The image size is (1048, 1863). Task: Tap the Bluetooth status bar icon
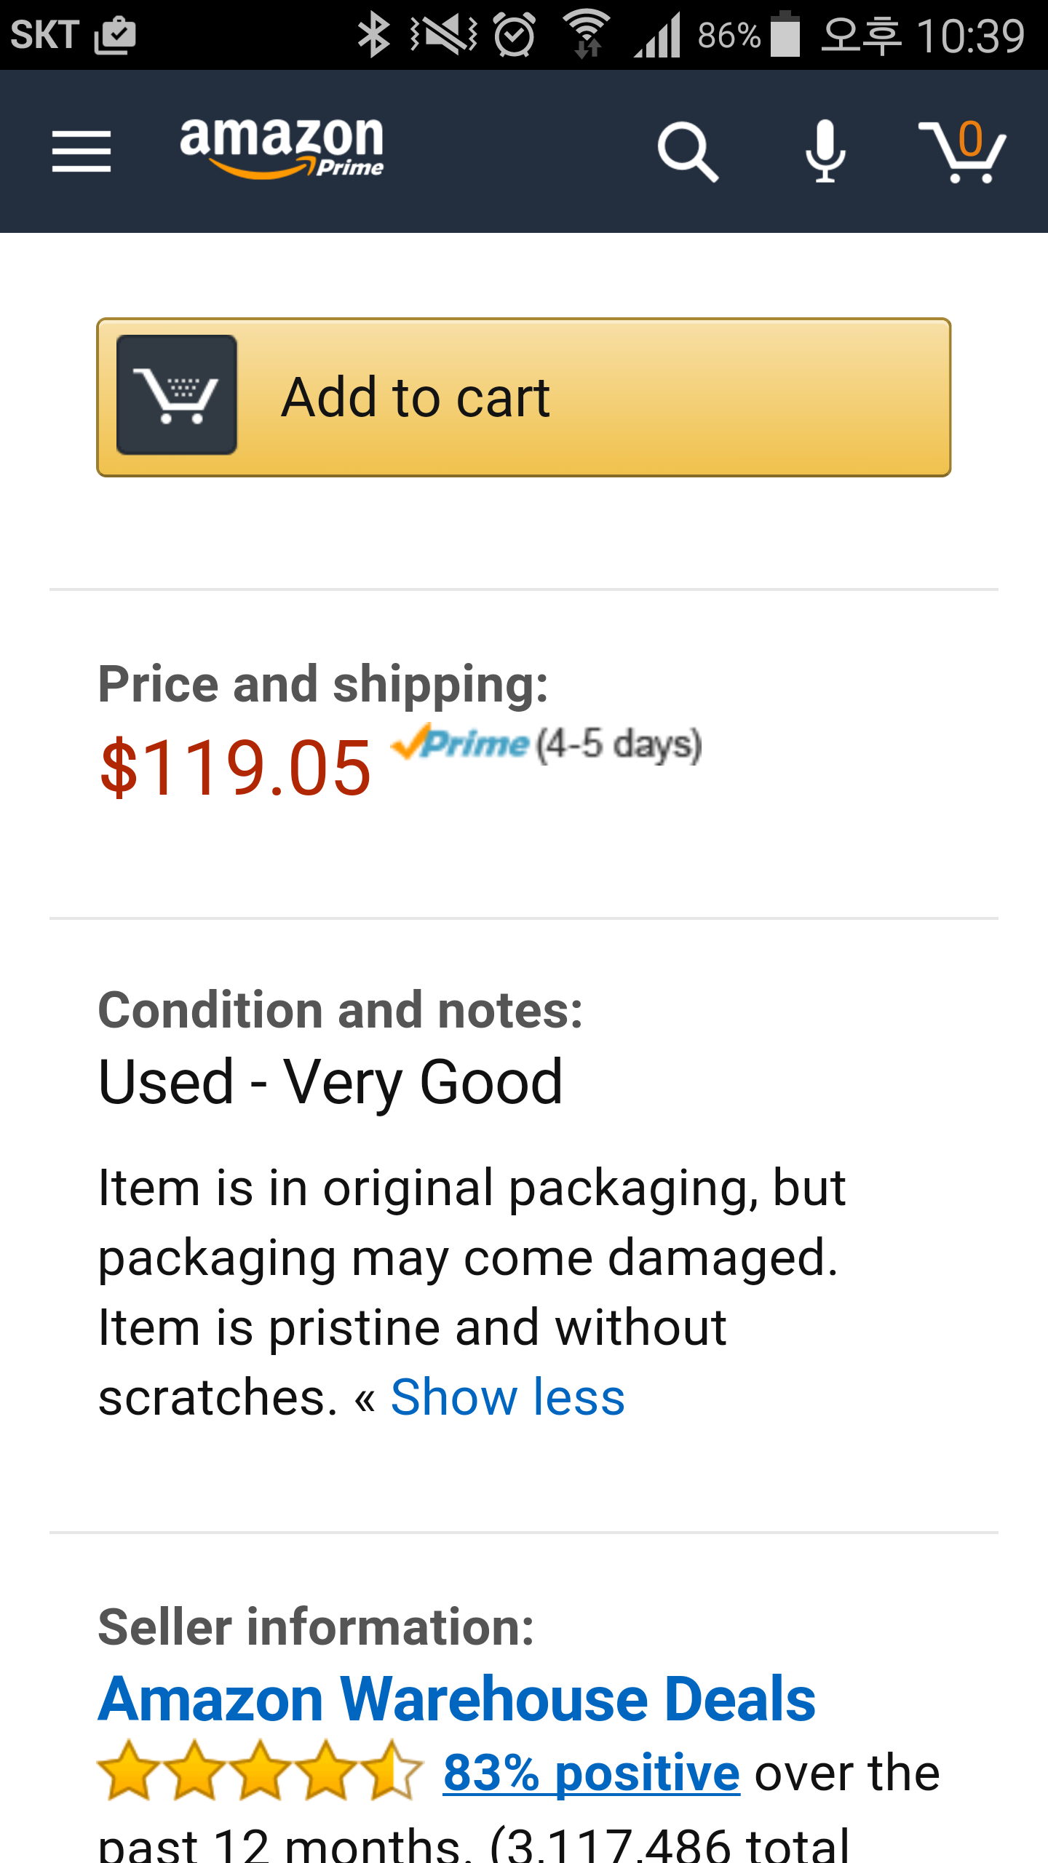click(374, 35)
